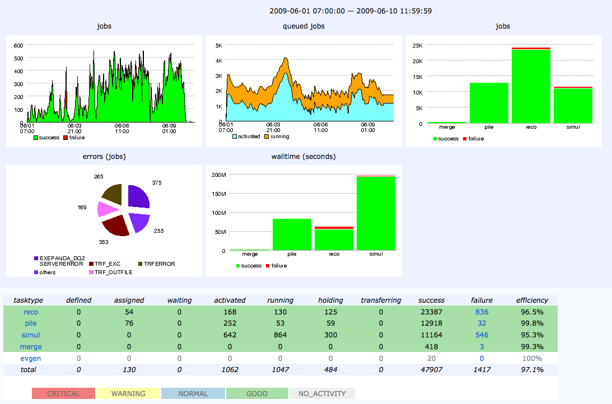Viewport: 612px width, 404px height.
Task: Click the simul bar in jobs bar chart
Action: pyautogui.click(x=573, y=105)
